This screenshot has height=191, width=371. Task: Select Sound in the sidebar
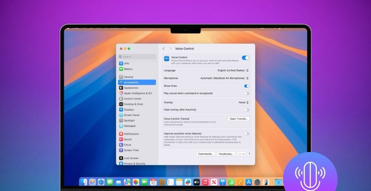[137, 140]
